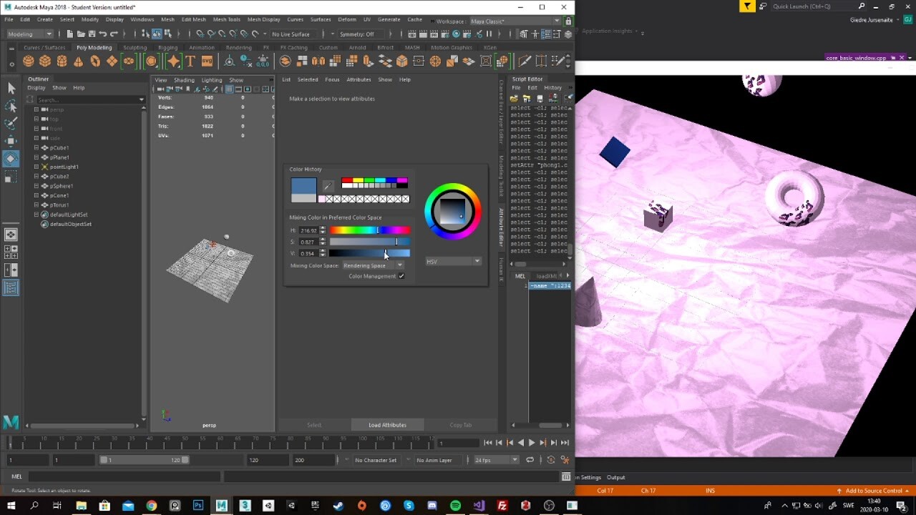Click Add to Source Control link
Screen dimensions: 916x515
(x=873, y=491)
